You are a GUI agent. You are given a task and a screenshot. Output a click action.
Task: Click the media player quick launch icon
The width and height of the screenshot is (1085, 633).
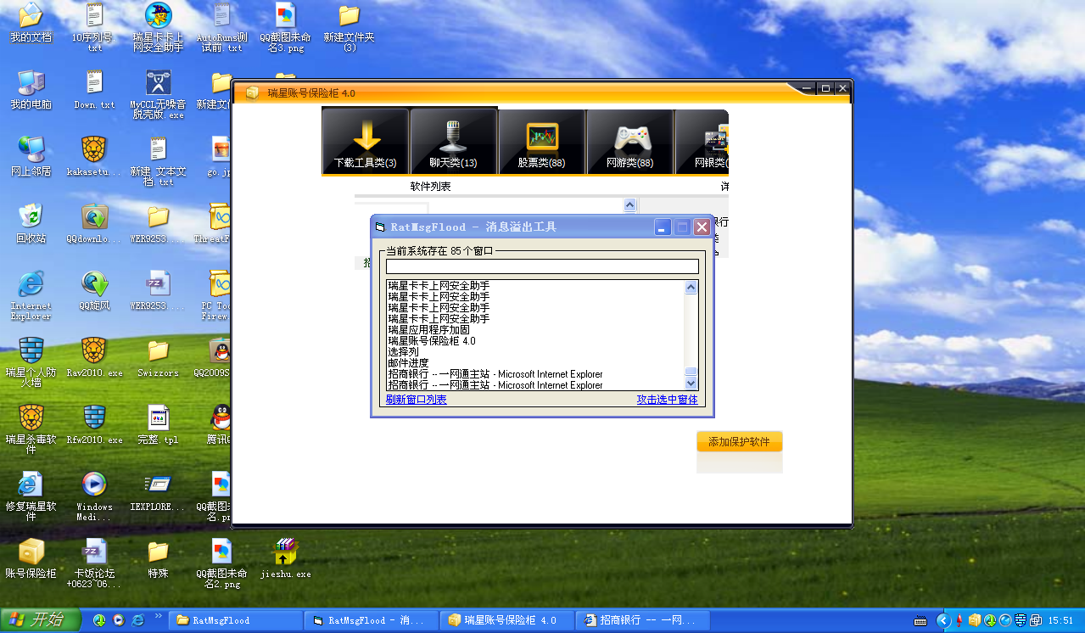(x=119, y=620)
